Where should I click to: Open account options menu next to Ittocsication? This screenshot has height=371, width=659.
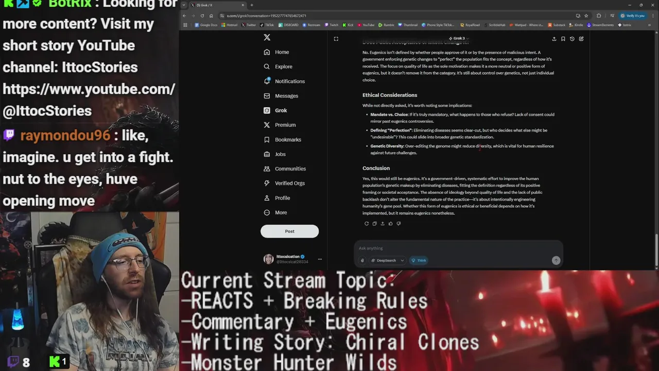pos(320,259)
